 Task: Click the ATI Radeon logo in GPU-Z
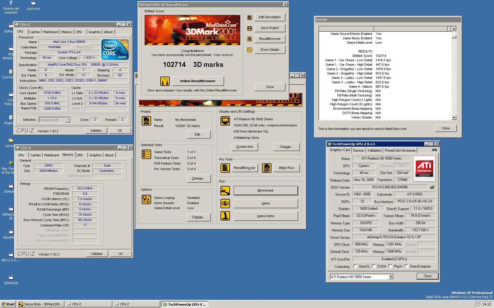click(x=424, y=168)
